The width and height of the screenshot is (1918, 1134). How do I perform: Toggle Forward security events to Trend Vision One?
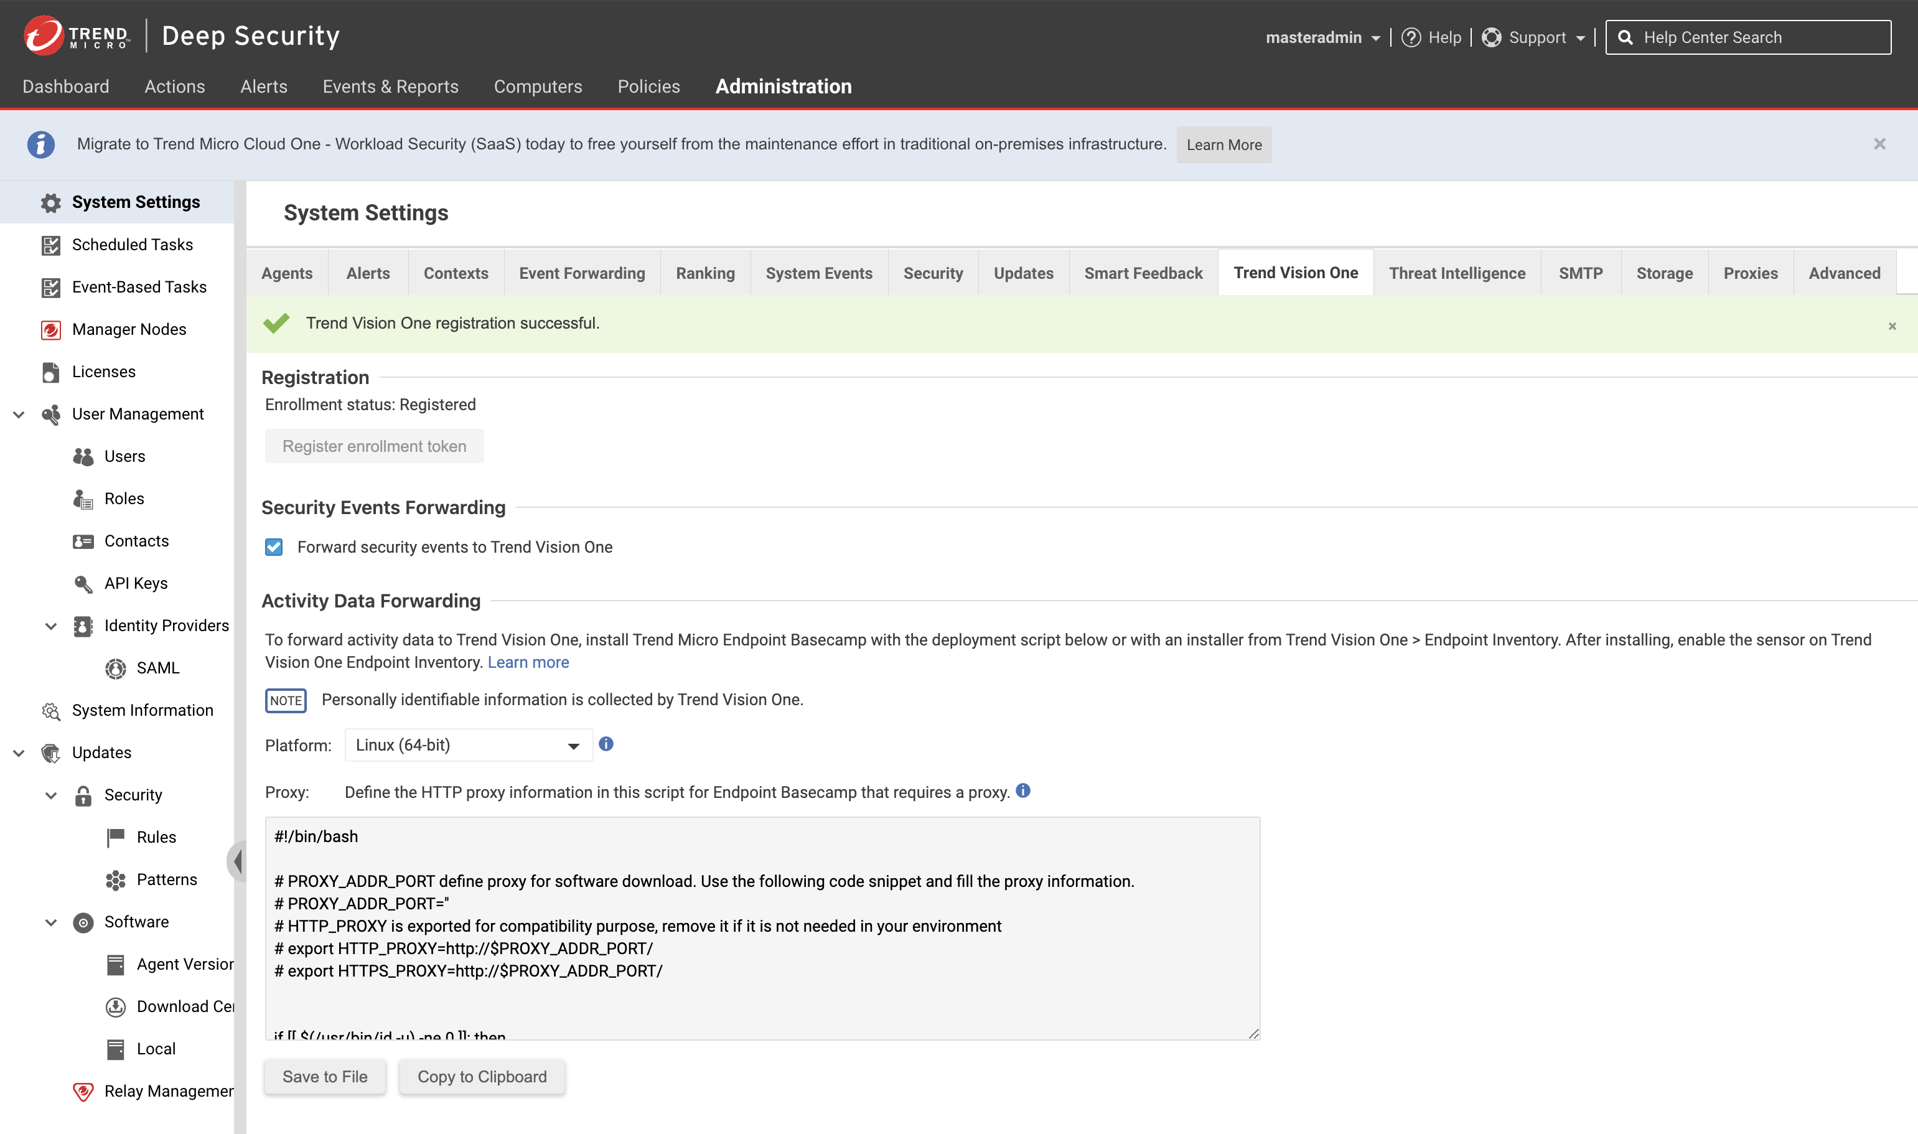pyautogui.click(x=273, y=547)
